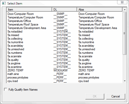Click the scrollbar down arrow
Image resolution: width=129 pixels, height=104 pixels.
[125, 81]
